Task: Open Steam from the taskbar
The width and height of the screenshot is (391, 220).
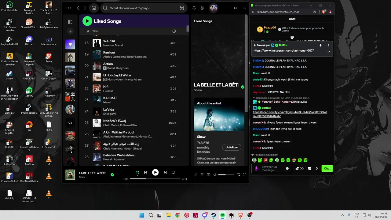Action: click(x=214, y=215)
